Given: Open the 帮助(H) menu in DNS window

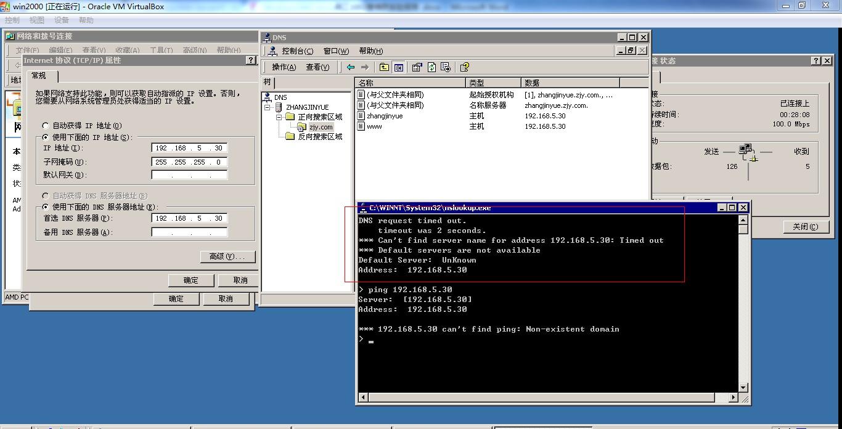Looking at the screenshot, I should (370, 51).
